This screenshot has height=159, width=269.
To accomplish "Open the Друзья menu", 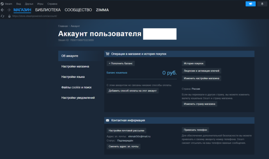I will (29, 4).
